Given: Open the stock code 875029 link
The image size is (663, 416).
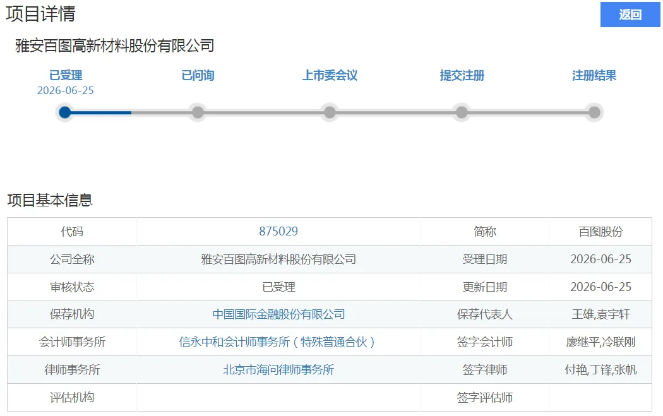Looking at the screenshot, I should [x=278, y=231].
